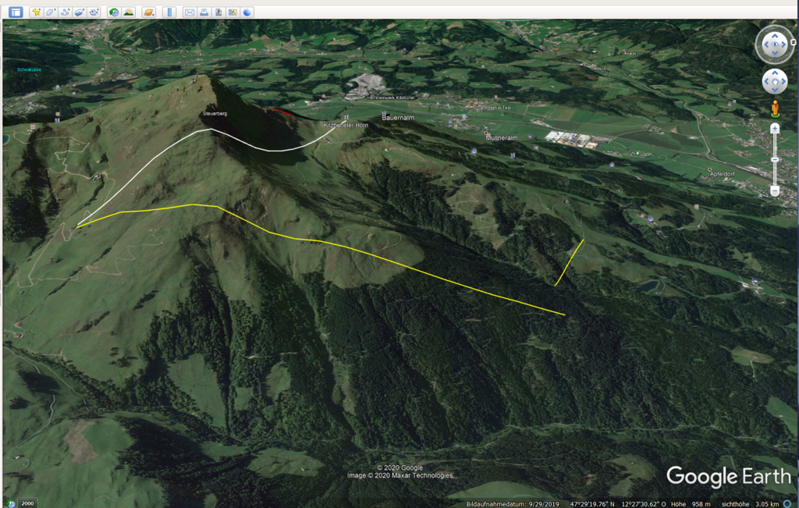799x508 pixels.
Task: Save the current image
Action: pyautogui.click(x=218, y=12)
